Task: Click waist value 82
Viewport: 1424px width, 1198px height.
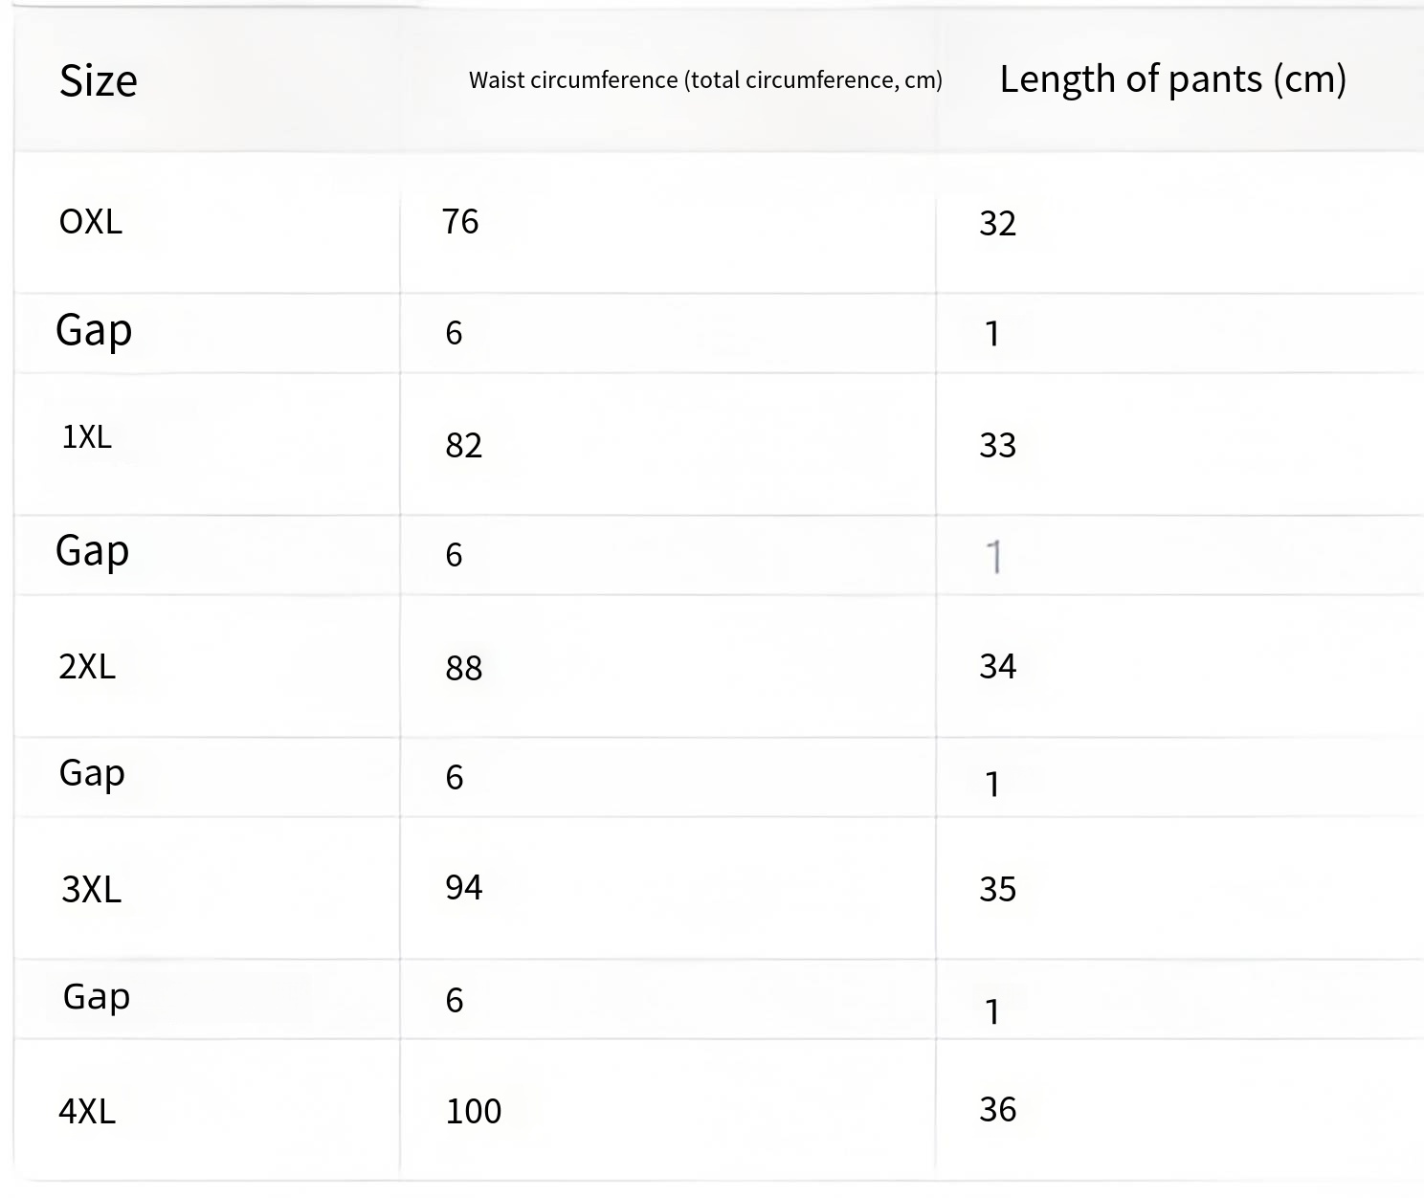Action: [x=463, y=446]
